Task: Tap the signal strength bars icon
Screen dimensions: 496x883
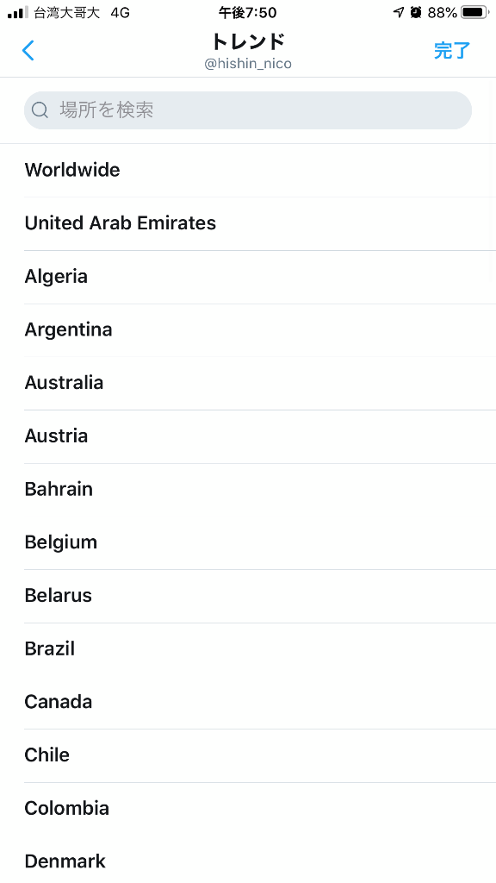Action: 18,12
